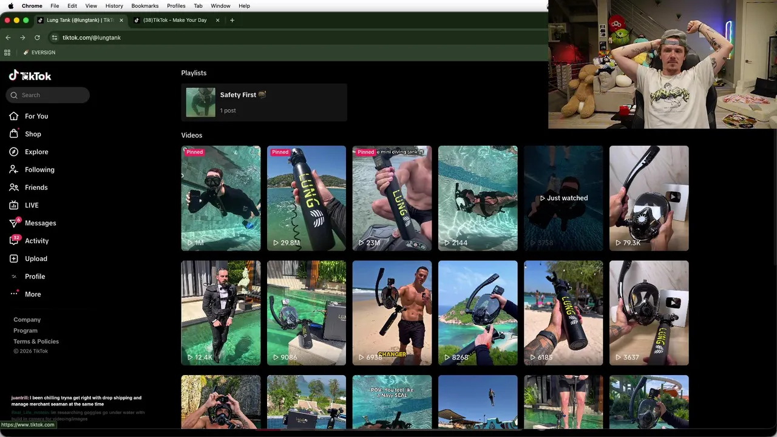Click the Company footer link

click(x=27, y=319)
